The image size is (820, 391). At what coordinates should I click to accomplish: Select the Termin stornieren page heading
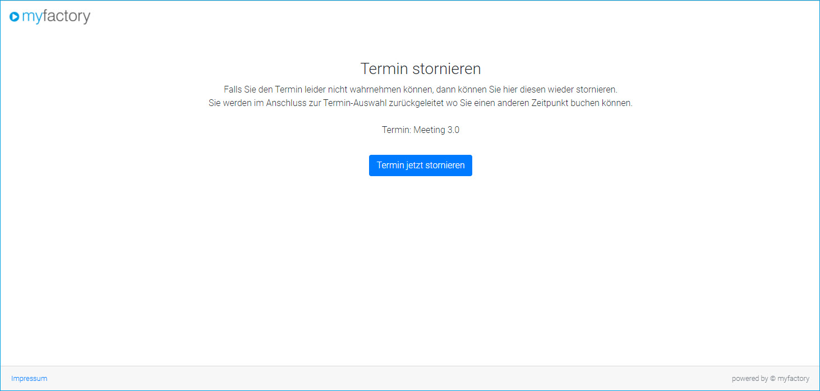click(420, 68)
